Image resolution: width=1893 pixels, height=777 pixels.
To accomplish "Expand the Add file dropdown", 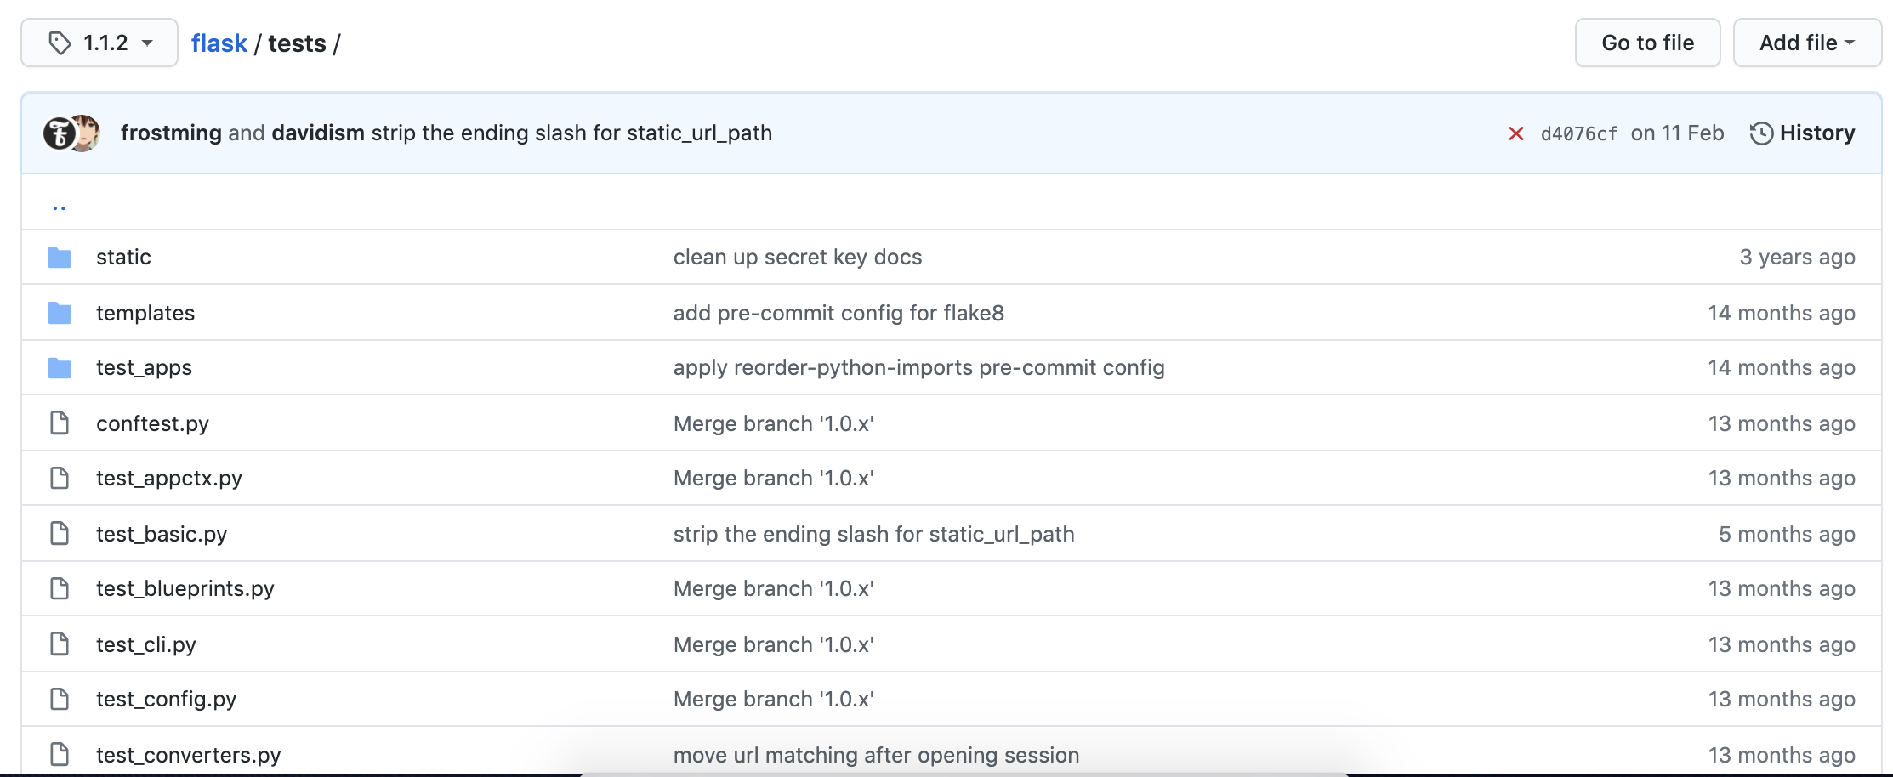I will (1806, 42).
